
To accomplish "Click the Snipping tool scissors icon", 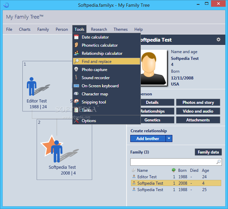I will click(76, 102).
